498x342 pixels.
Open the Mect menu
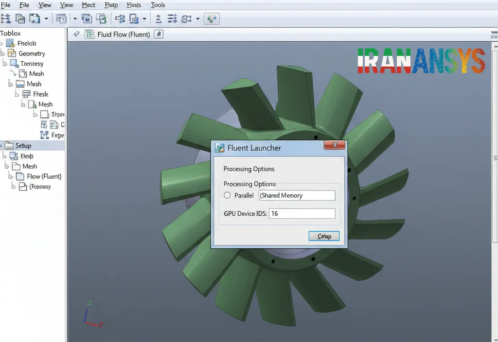tap(89, 5)
